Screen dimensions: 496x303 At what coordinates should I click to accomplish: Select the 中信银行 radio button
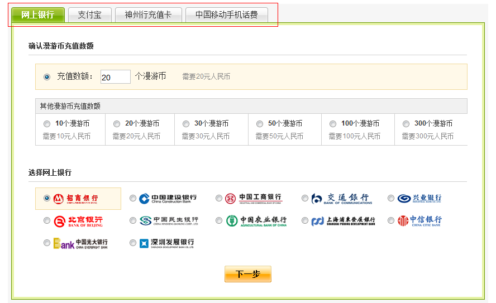(391, 220)
